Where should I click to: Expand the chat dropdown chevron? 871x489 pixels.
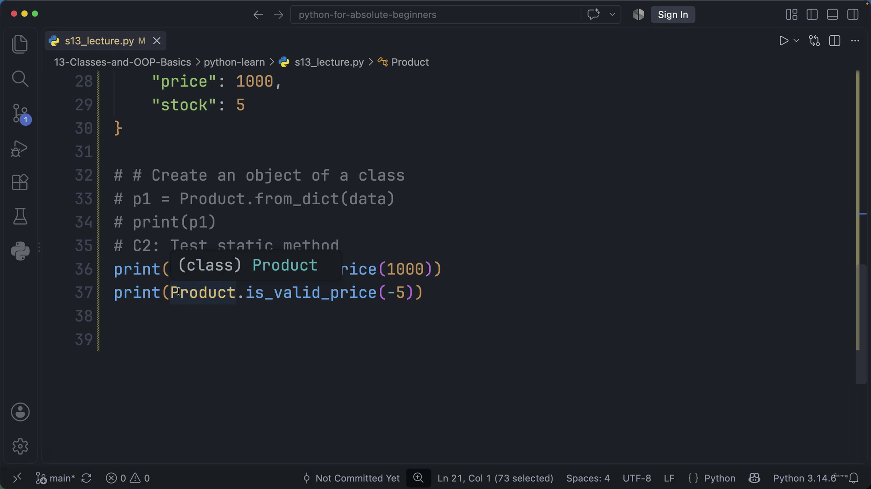coord(612,14)
